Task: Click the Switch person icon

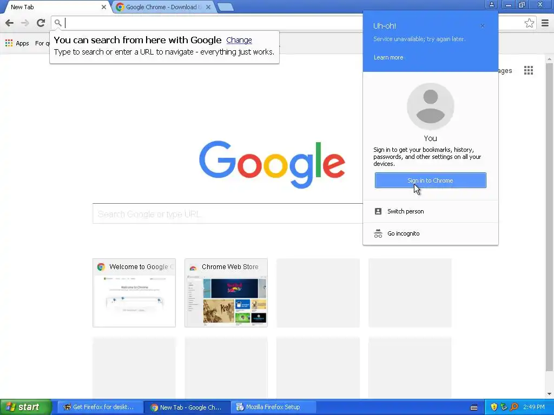Action: click(x=378, y=211)
